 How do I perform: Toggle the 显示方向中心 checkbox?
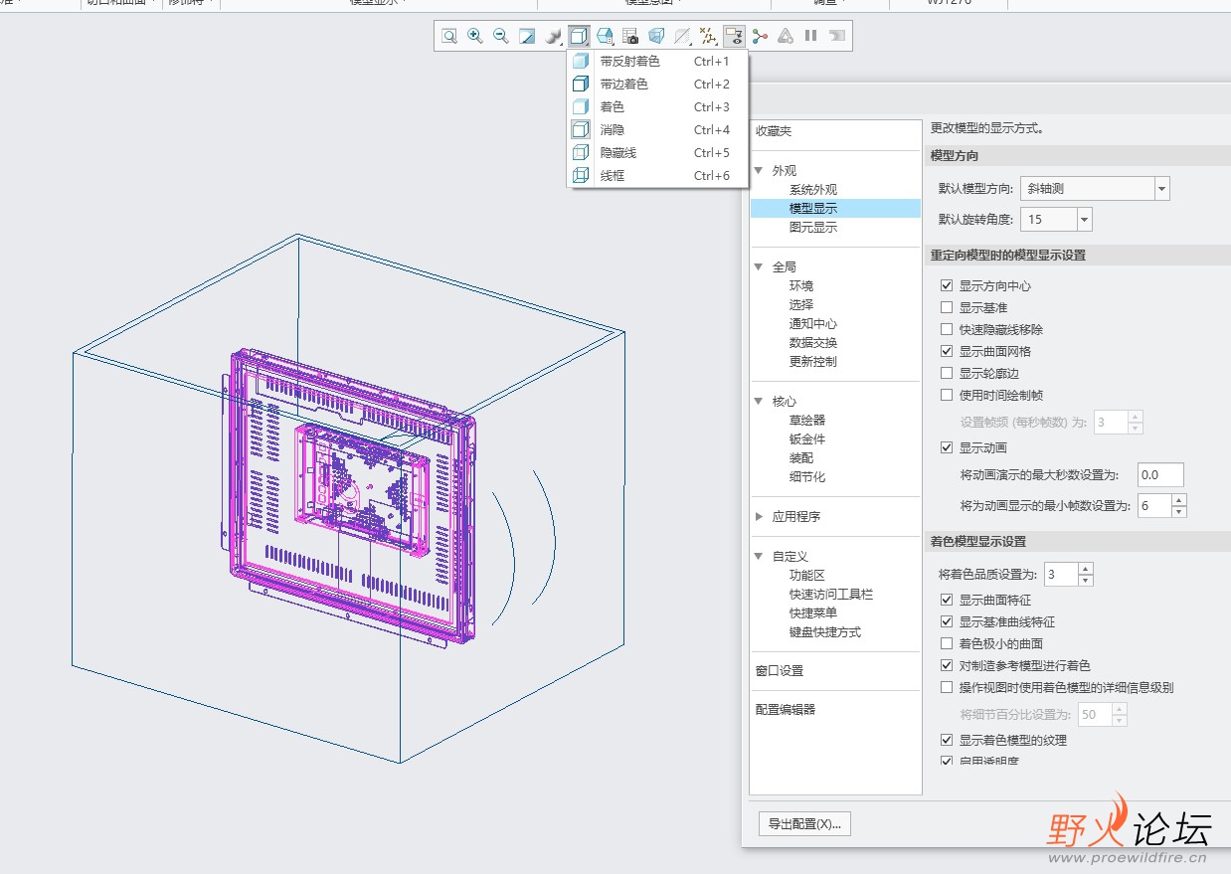point(947,286)
